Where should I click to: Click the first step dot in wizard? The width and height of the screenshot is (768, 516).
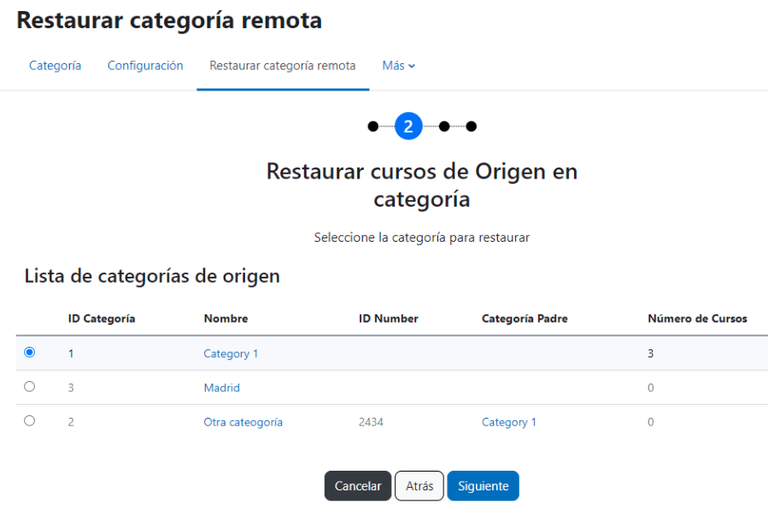tap(373, 126)
